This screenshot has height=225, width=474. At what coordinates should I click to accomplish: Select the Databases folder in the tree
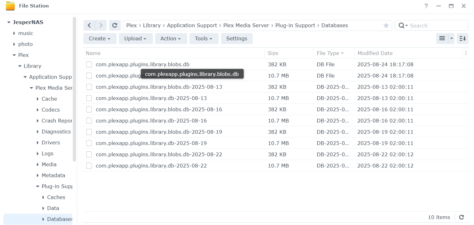click(60, 219)
